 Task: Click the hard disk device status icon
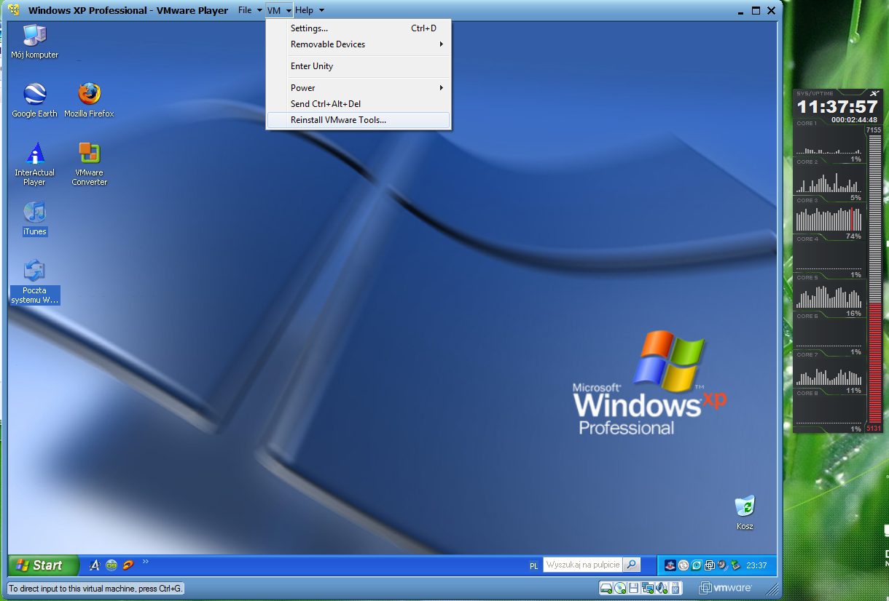606,588
